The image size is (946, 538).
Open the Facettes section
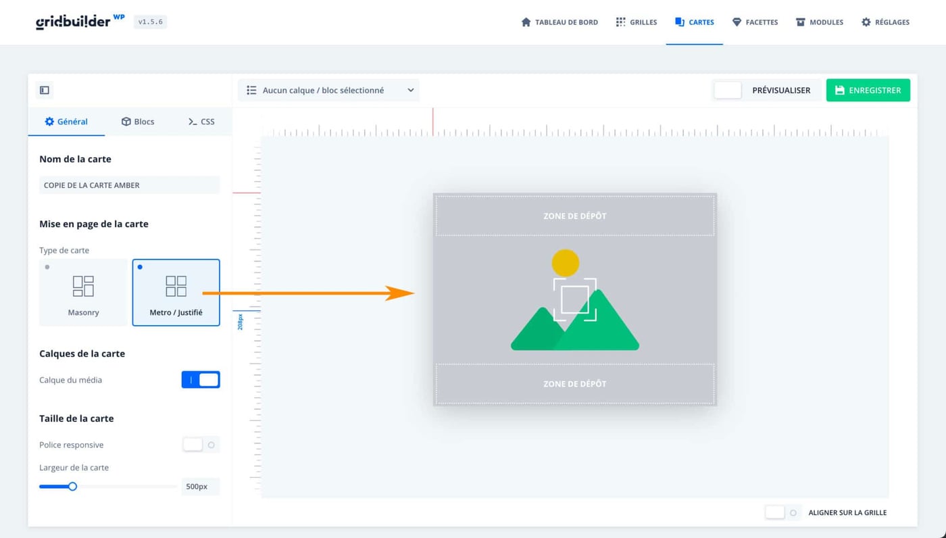pos(755,22)
